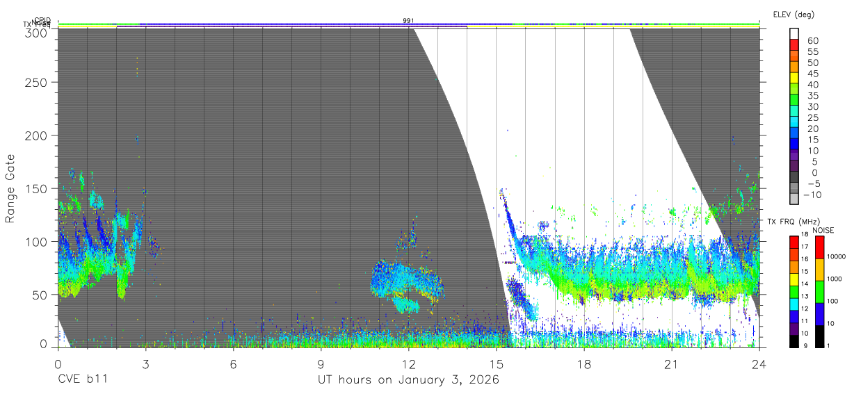The height and width of the screenshot is (394, 854).
Task: Click the '12' value on the TX FRQ scale
Action: point(804,309)
